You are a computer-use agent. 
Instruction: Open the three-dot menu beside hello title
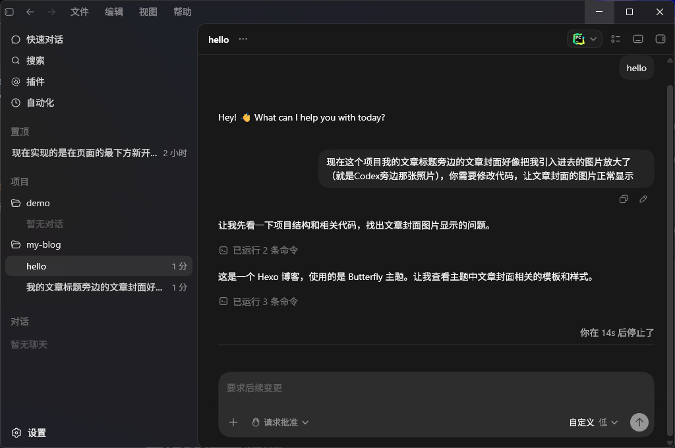point(243,39)
